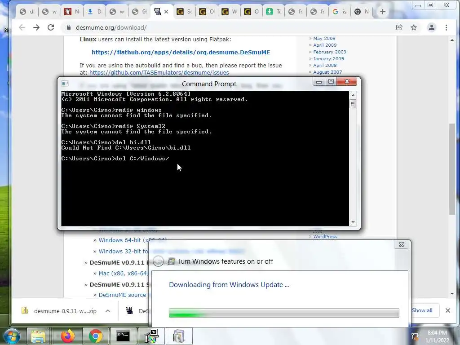Open May 2009 archive link
This screenshot has height=345, width=460.
click(x=324, y=39)
